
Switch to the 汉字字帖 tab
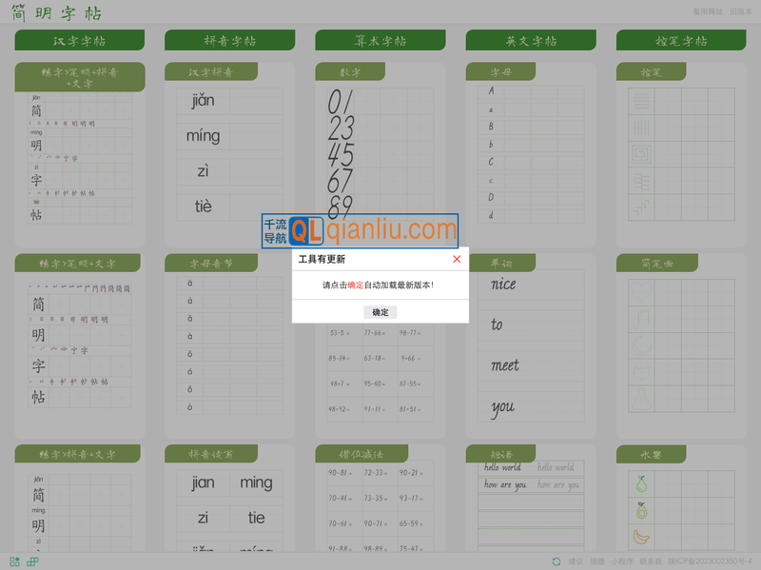80,40
